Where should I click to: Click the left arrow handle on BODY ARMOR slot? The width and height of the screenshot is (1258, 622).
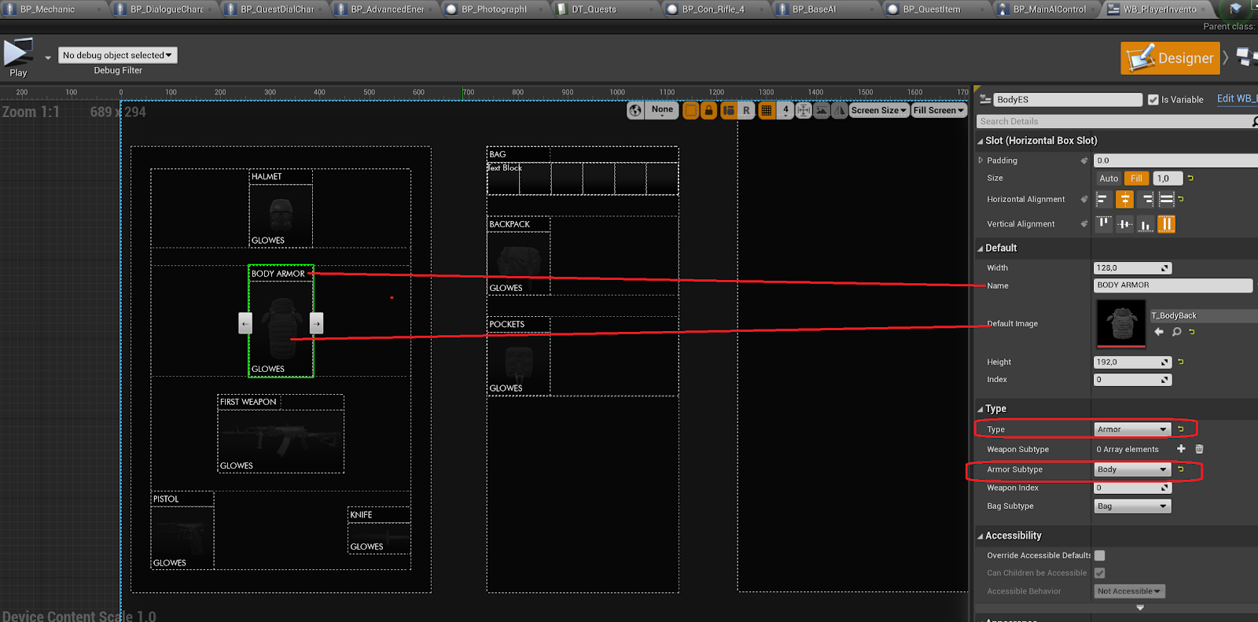[x=245, y=323]
